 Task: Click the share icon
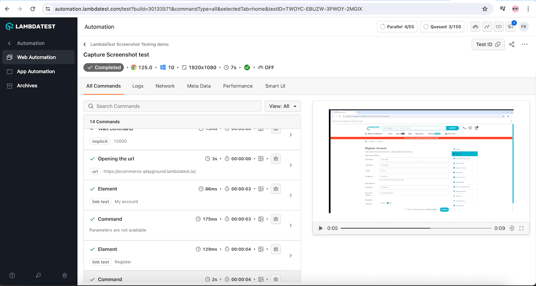click(512, 44)
